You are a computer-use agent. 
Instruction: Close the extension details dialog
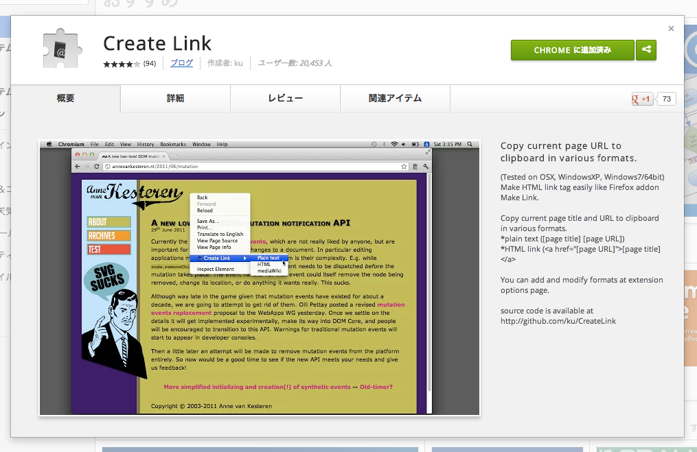tap(671, 29)
